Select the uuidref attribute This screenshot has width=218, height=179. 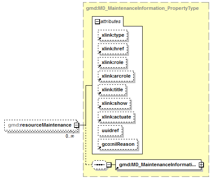[x=110, y=130]
